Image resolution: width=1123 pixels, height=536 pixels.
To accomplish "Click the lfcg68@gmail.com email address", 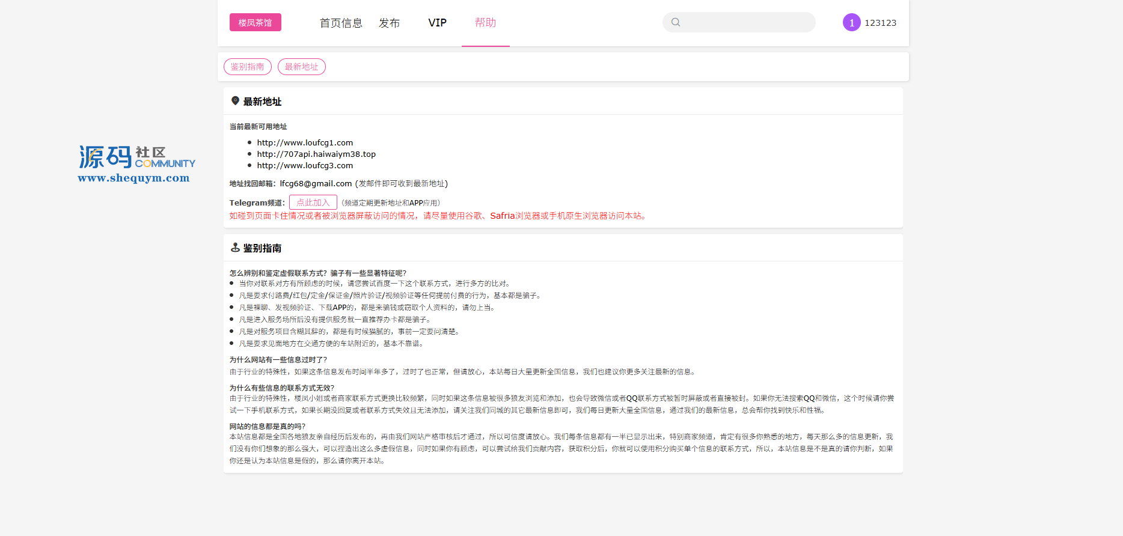I will tap(316, 183).
